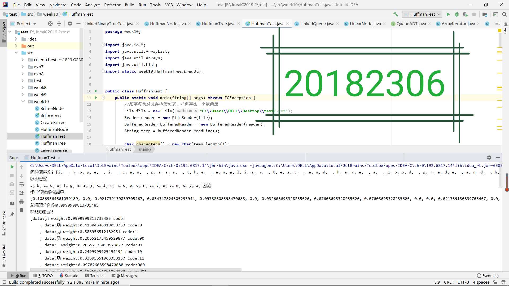Open the 0: Messages tool window
Screen dimensions: 509x286
[x=124, y=276]
